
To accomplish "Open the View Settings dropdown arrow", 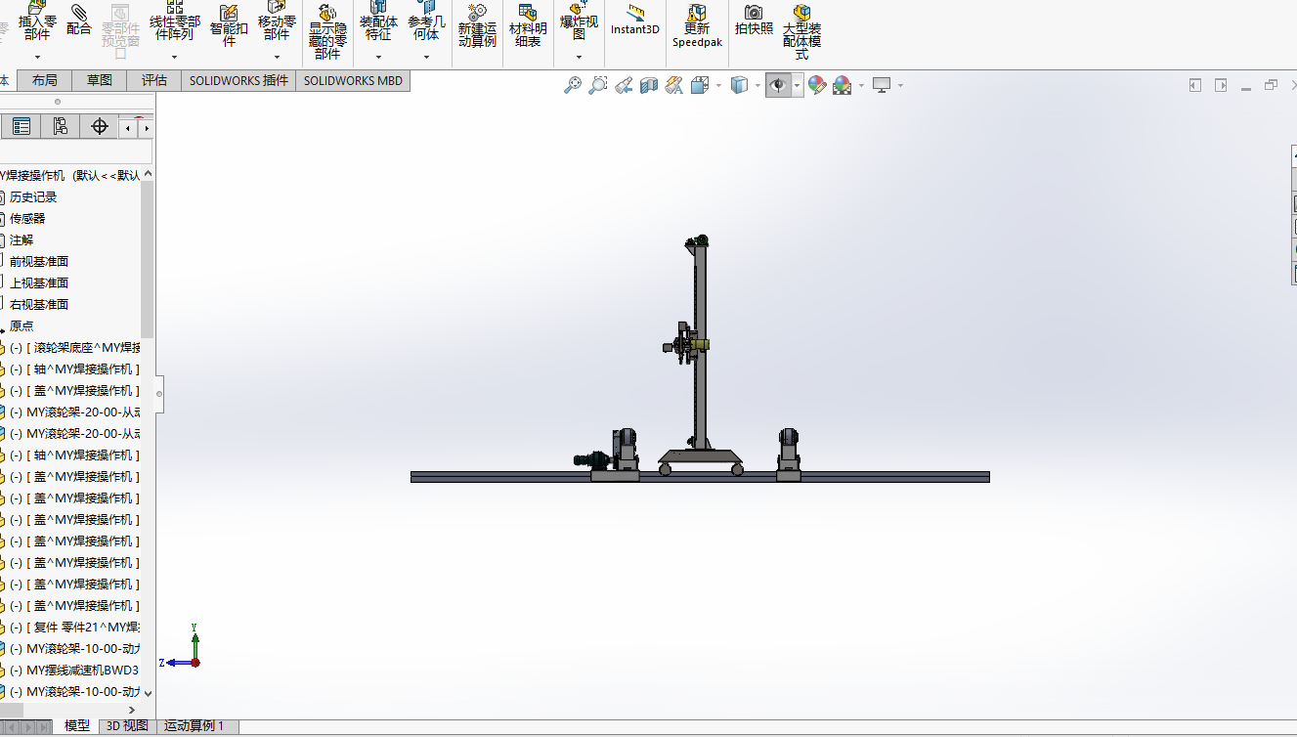I will (x=900, y=86).
